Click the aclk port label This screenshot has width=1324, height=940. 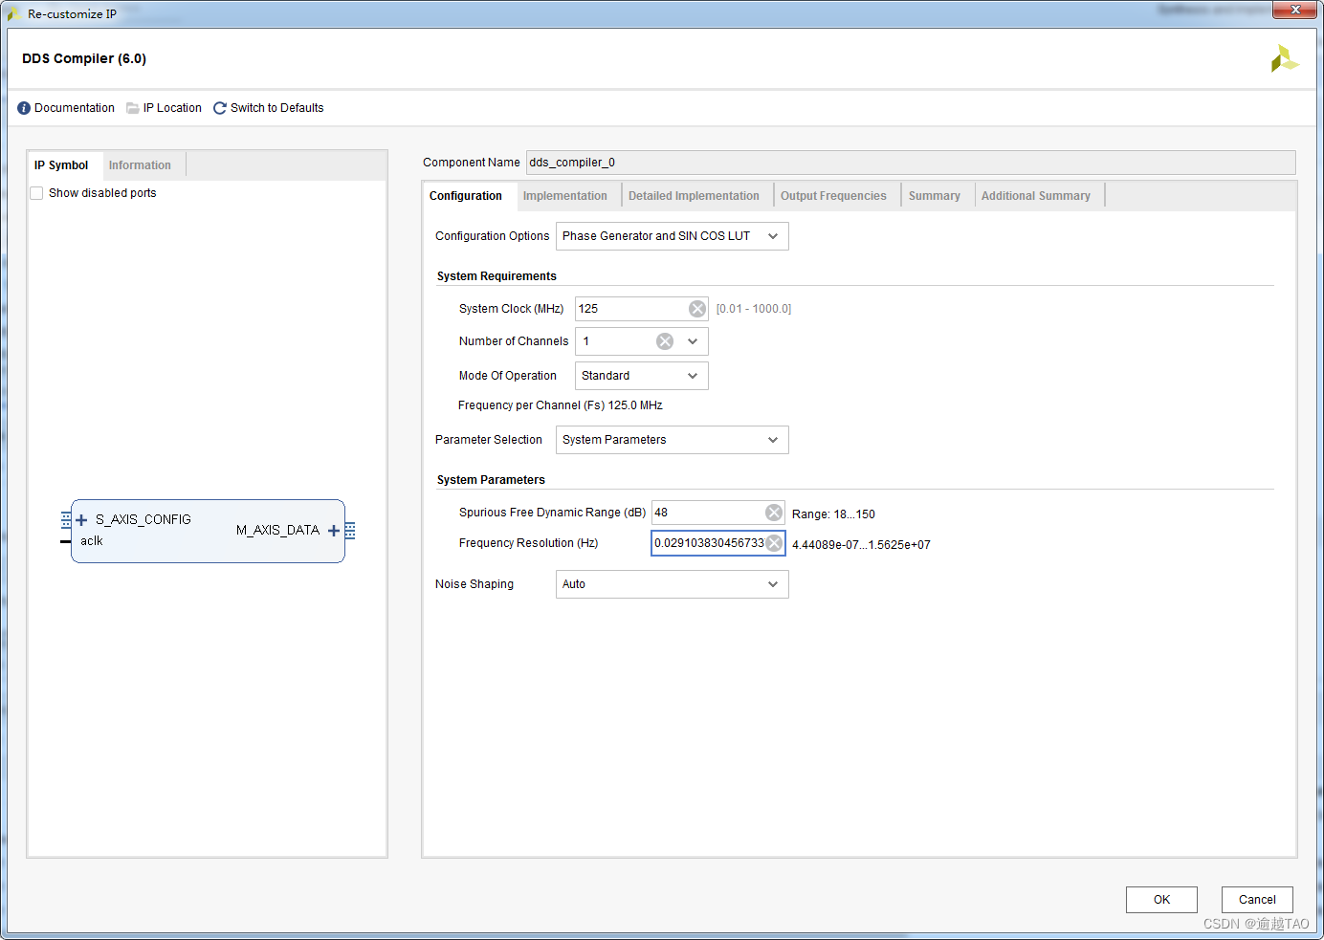click(92, 541)
